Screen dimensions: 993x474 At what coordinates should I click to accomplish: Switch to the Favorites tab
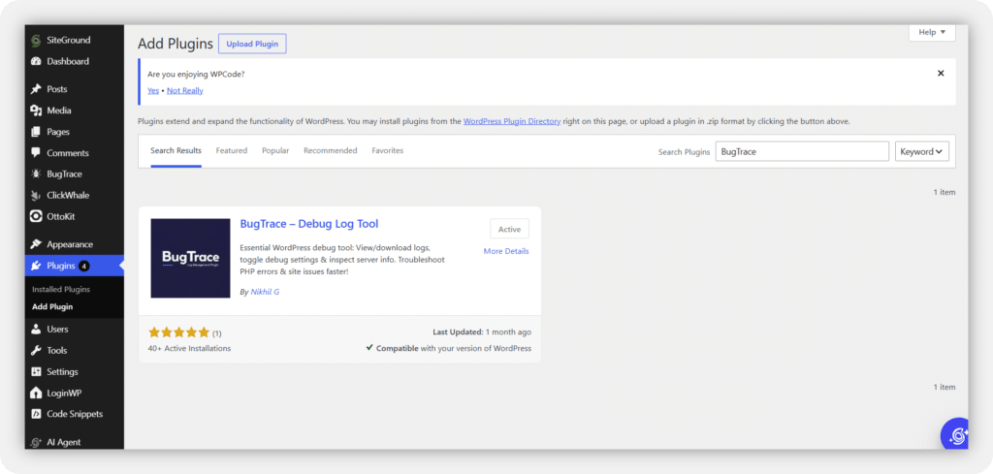click(x=388, y=150)
